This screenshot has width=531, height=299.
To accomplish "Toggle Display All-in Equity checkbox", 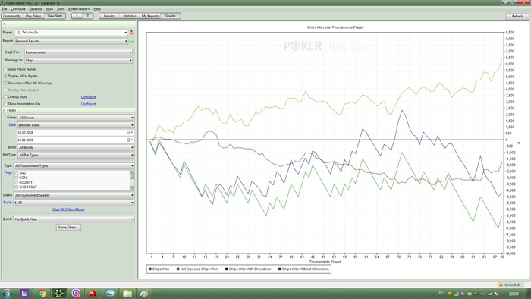I will (x=5, y=76).
